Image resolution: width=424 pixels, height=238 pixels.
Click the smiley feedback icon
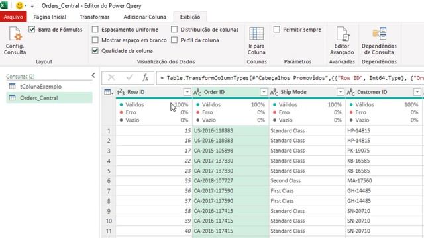click(19, 5)
